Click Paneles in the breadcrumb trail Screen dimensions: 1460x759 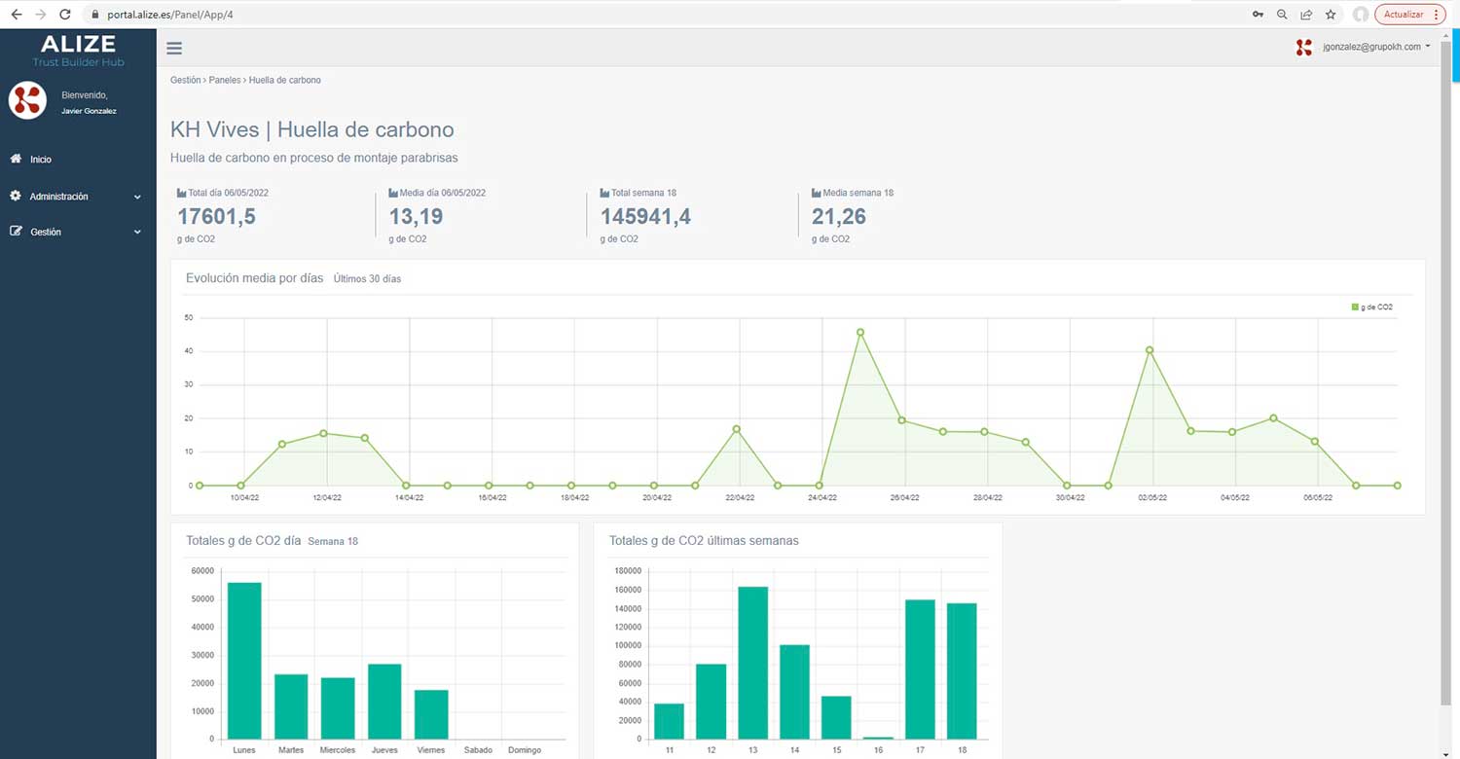click(224, 80)
